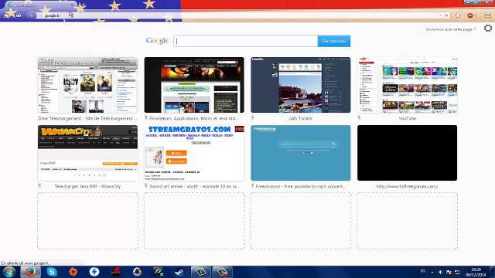Click the pin icon beside Emulateurs title
This screenshot has width=495, height=278.
[x=146, y=118]
